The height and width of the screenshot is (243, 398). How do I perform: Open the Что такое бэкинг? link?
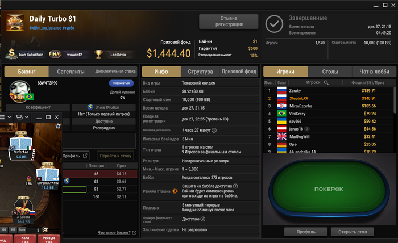114,232
